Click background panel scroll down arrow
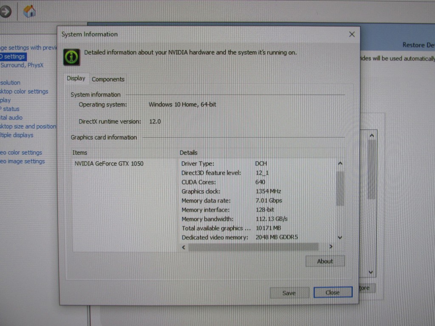The image size is (435, 326). point(371,272)
